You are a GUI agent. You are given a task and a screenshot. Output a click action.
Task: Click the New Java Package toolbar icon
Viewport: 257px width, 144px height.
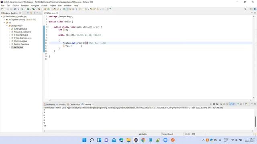45,9
